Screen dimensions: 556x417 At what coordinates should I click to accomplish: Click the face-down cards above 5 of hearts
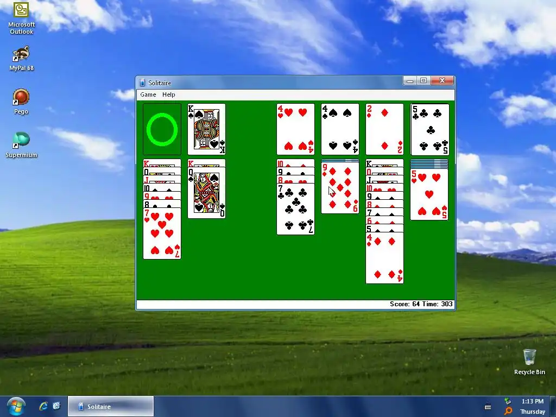(x=429, y=164)
